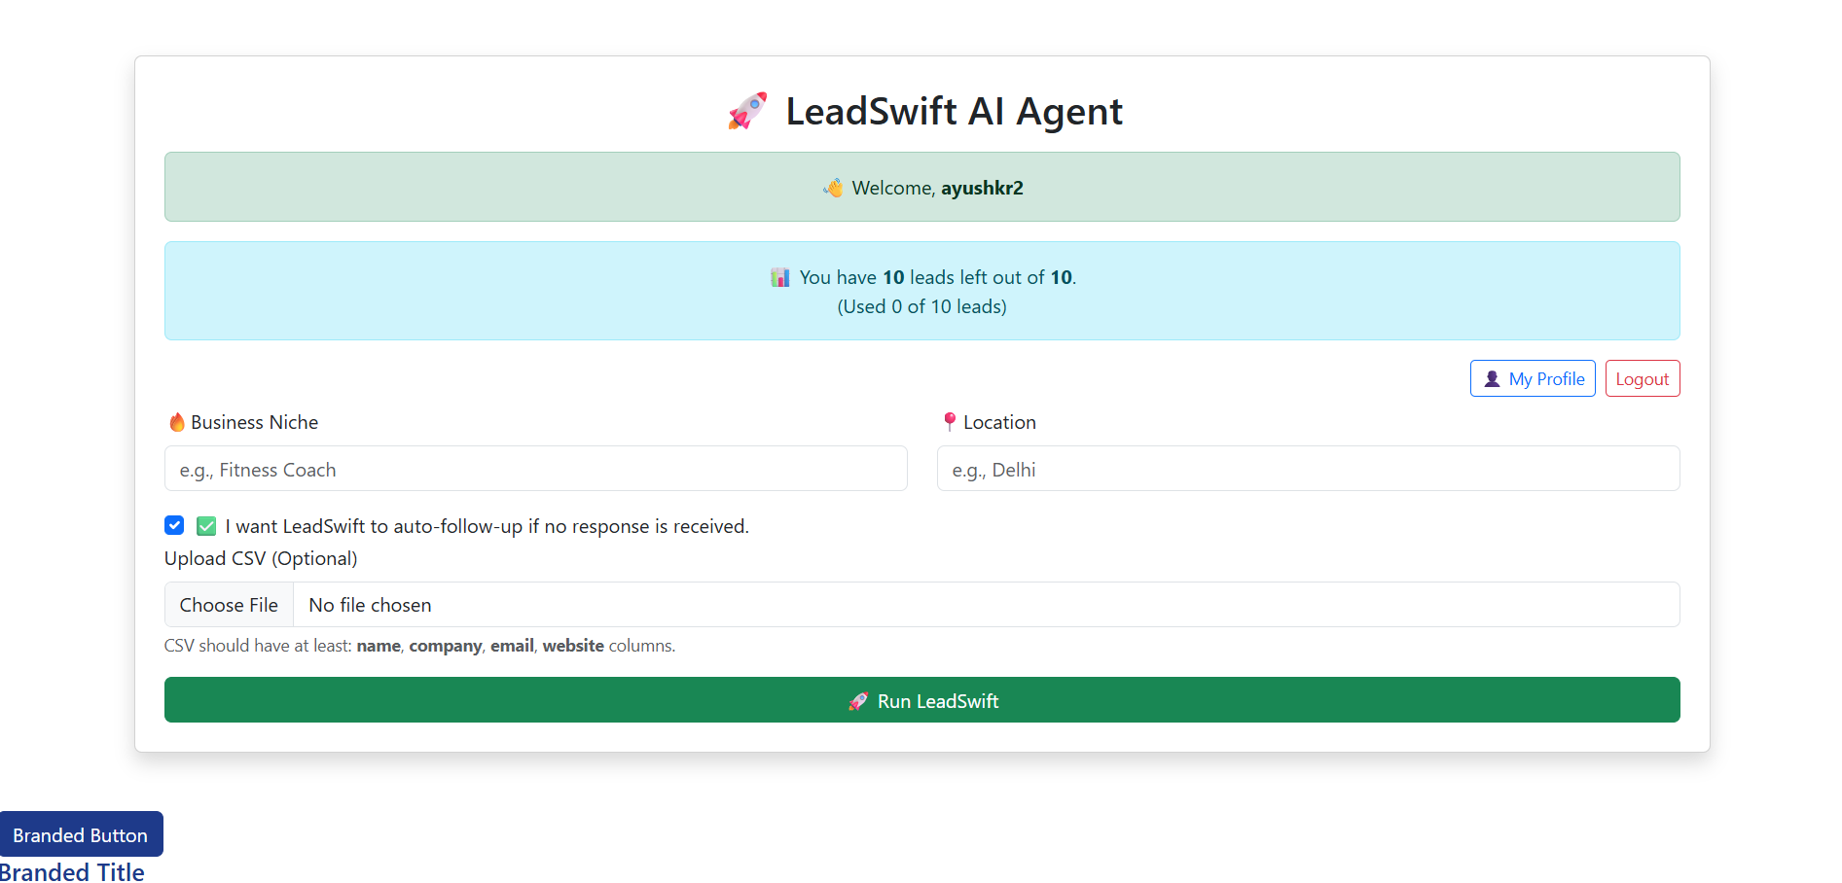Image resolution: width=1842 pixels, height=883 pixels.
Task: Focus the Location input field
Action: [x=1309, y=469]
